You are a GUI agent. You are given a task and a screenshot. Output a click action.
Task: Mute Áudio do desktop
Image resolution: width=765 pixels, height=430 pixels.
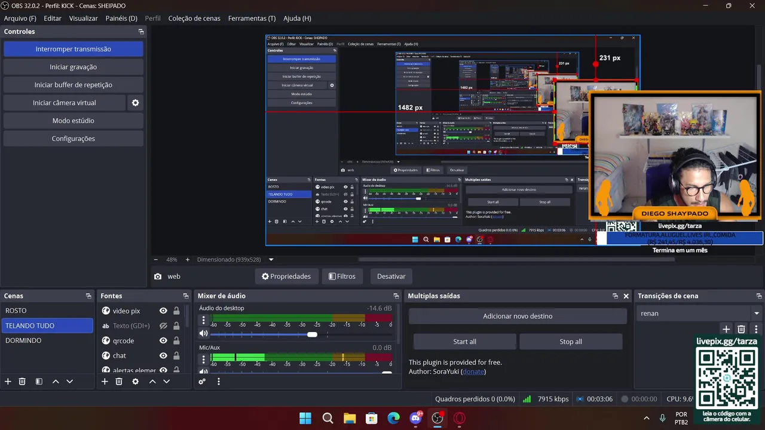[203, 334]
